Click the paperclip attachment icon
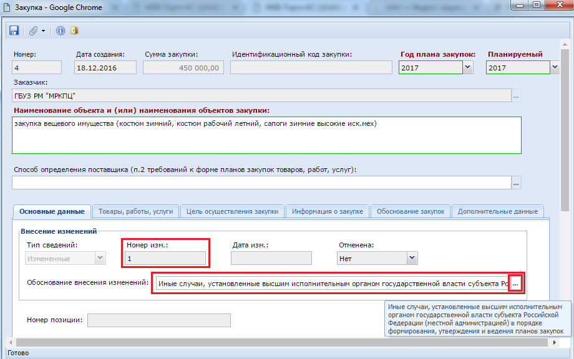The image size is (574, 359). 34,31
